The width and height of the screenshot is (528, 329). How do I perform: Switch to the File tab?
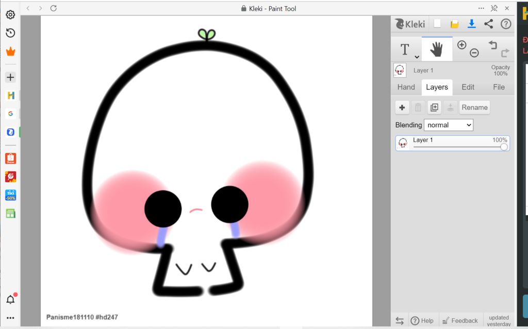coord(499,87)
